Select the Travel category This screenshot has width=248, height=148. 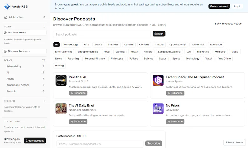[x=208, y=59]
